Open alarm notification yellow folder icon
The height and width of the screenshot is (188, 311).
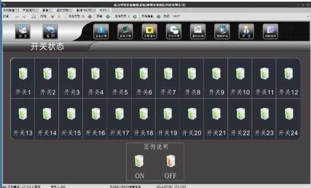point(150,31)
